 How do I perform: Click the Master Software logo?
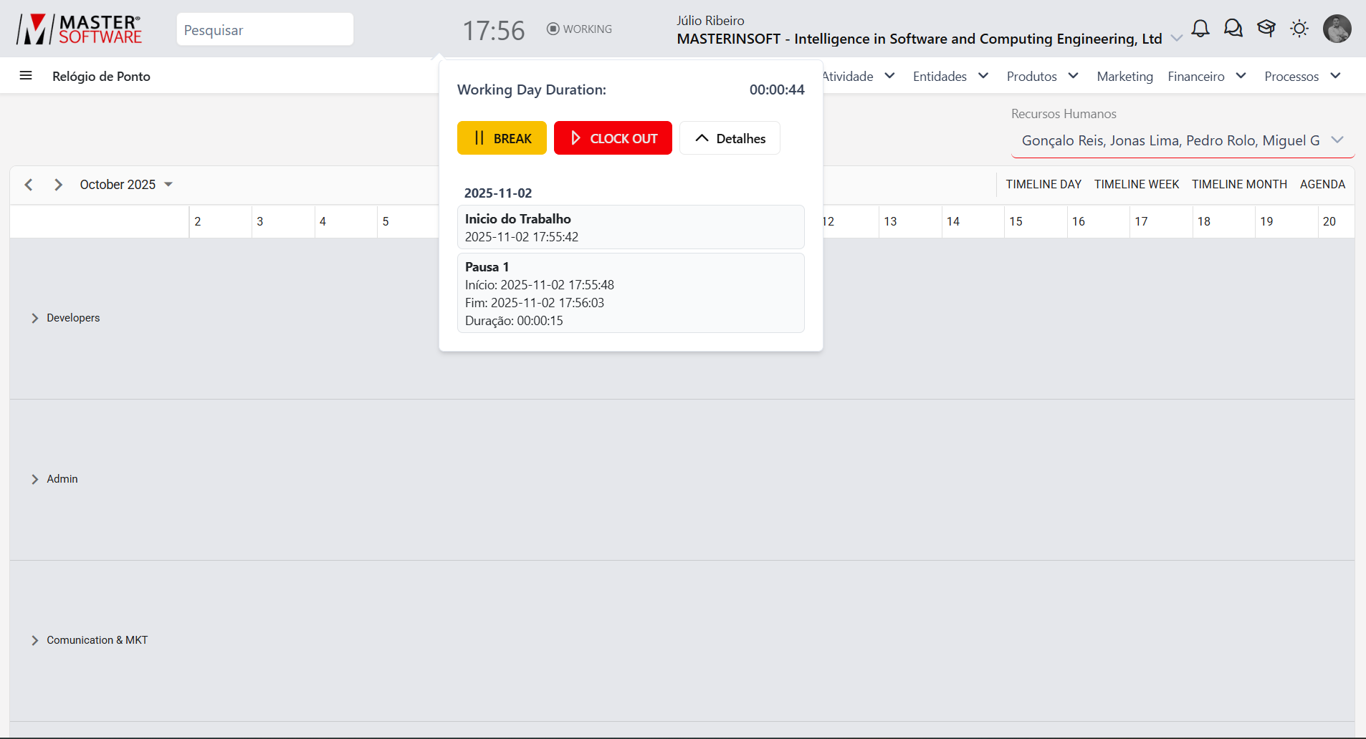(x=80, y=29)
